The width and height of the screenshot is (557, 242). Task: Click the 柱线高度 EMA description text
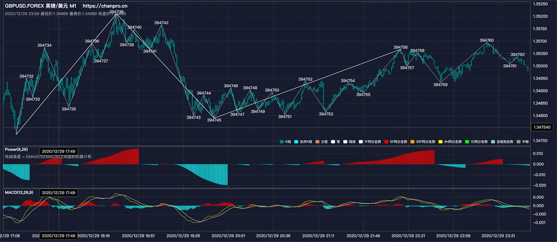[x=48, y=157]
